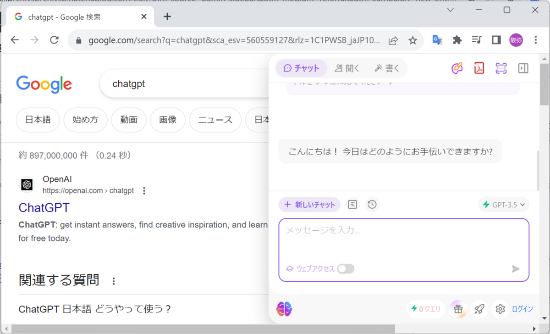Select the 始め方 filter chip
The height and width of the screenshot is (334, 550).
(x=85, y=120)
